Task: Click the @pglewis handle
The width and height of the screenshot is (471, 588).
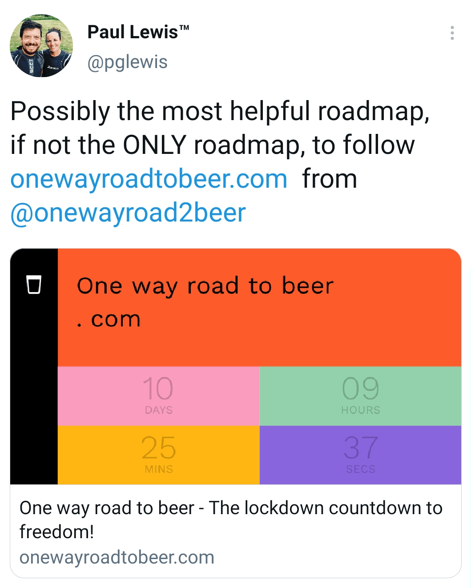Action: click(127, 62)
